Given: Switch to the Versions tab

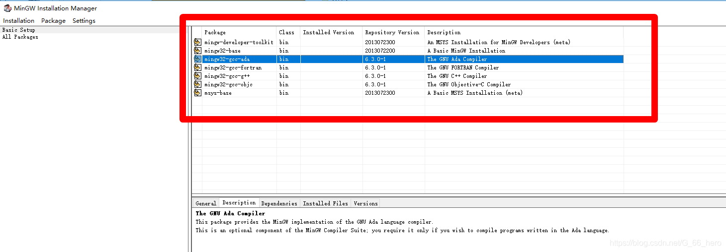Looking at the screenshot, I should 365,203.
